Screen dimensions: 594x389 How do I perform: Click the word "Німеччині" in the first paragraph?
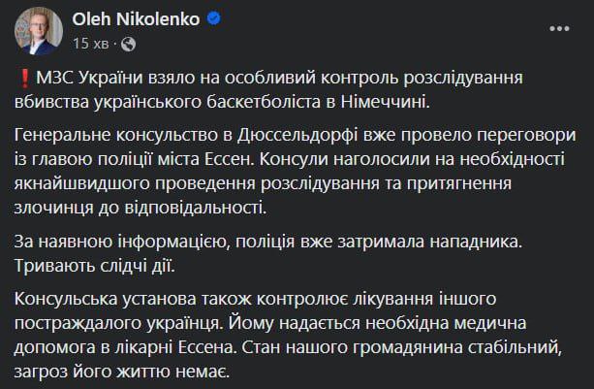point(385,103)
